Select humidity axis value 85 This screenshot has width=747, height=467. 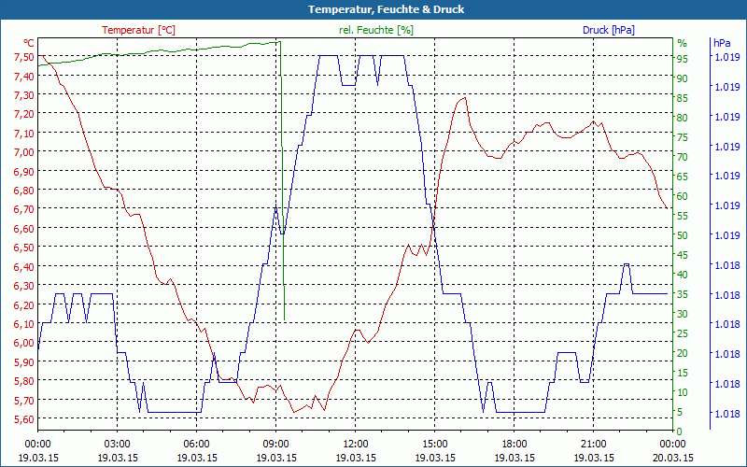point(683,98)
